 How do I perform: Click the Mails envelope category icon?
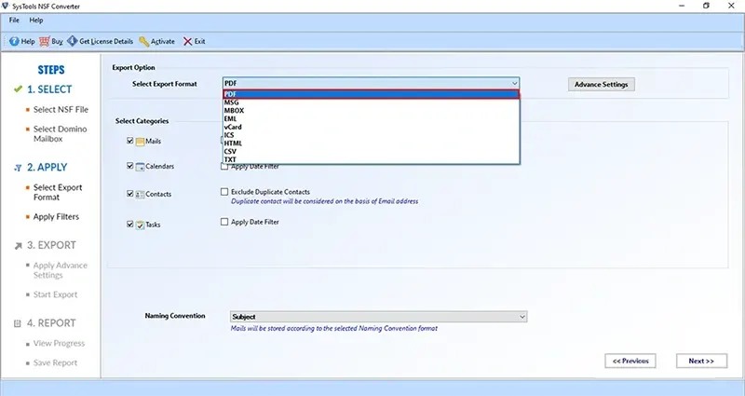tap(140, 142)
